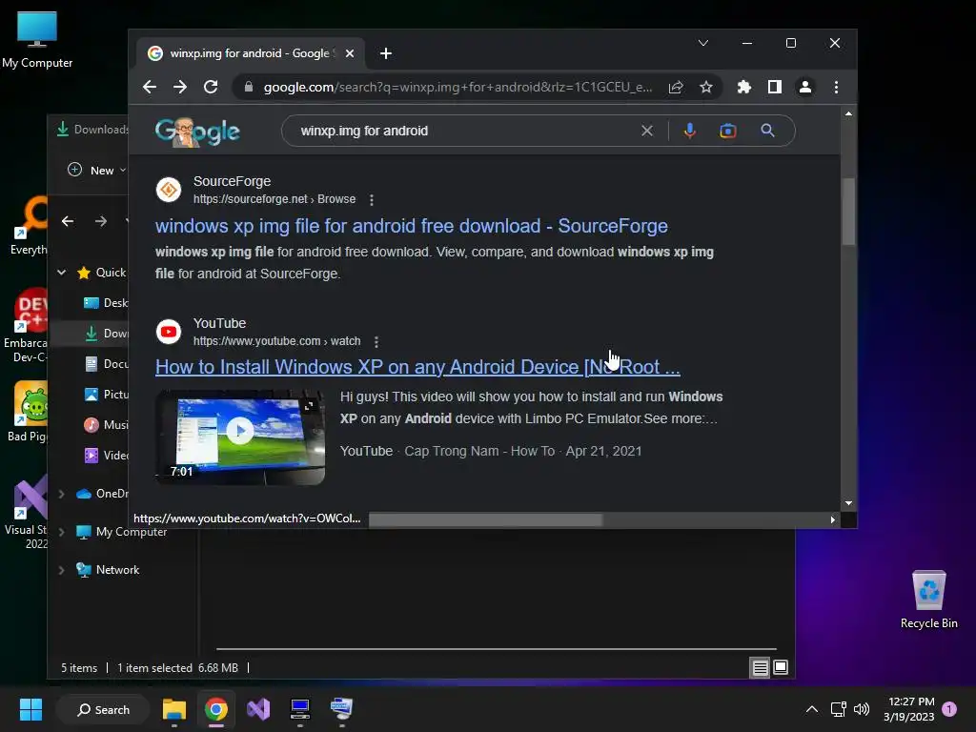976x732 pixels.
Task: Reload the Google search page
Action: [211, 87]
